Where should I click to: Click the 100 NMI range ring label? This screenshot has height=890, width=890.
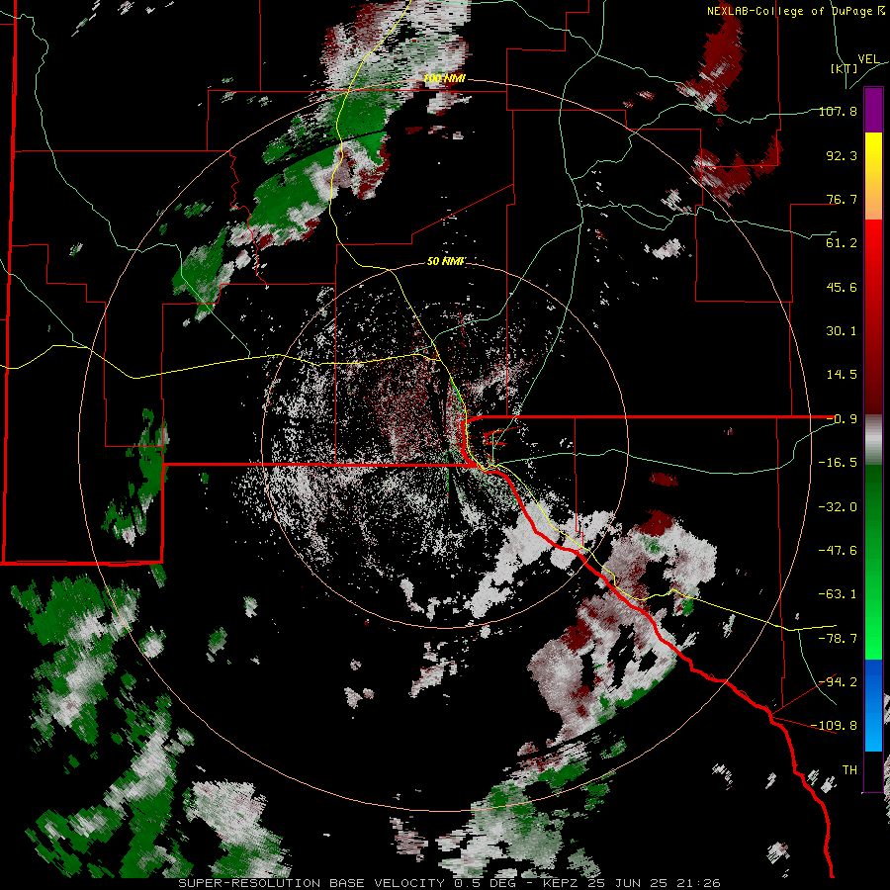point(444,78)
